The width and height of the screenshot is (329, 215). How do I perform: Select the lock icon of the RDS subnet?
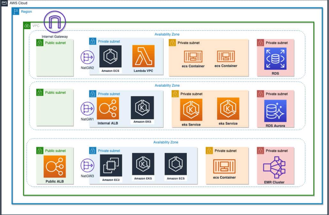click(x=260, y=43)
